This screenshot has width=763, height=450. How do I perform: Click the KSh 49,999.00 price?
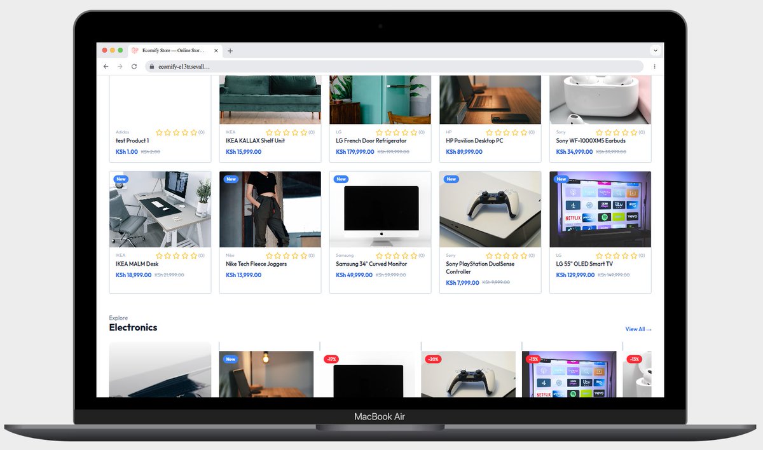click(354, 275)
